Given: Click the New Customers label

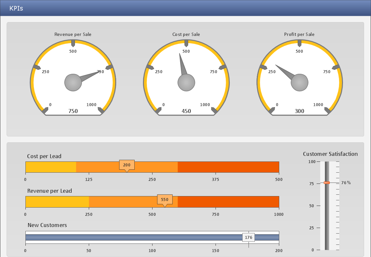Looking at the screenshot, I should (47, 225).
